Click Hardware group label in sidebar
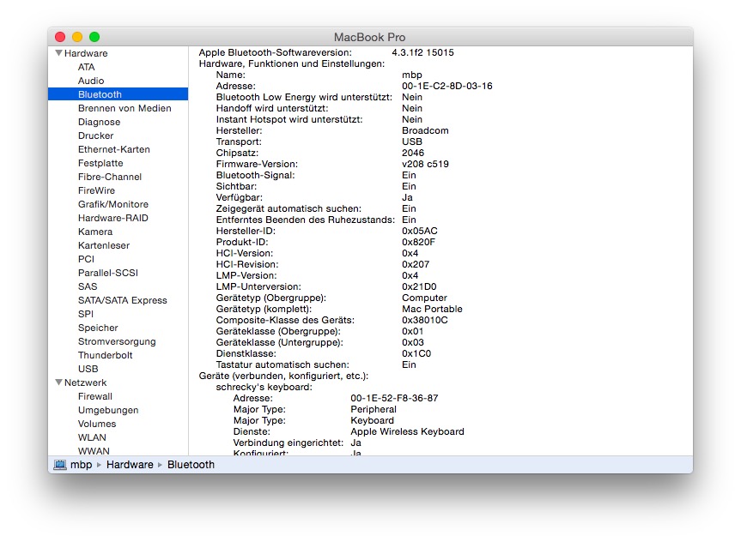 pyautogui.click(x=86, y=53)
